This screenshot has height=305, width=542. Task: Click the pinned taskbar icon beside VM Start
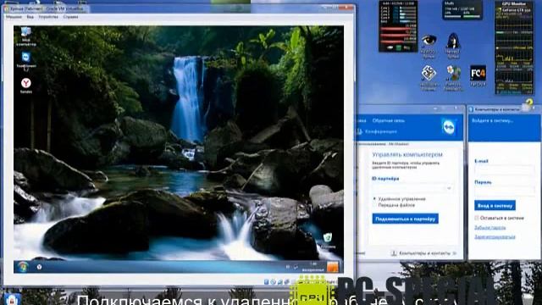pos(40,267)
